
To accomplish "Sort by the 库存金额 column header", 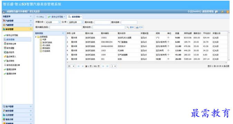I will (188, 33).
